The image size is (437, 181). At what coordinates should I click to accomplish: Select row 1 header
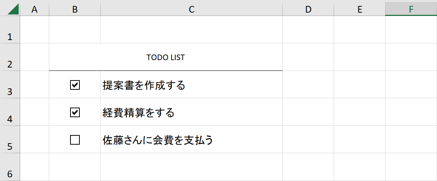pos(10,29)
